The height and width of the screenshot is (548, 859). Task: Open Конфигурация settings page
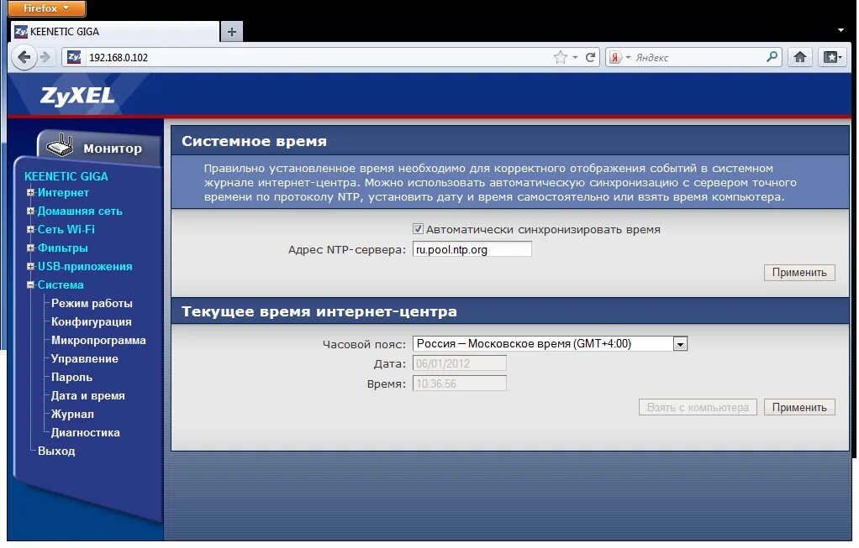click(92, 322)
